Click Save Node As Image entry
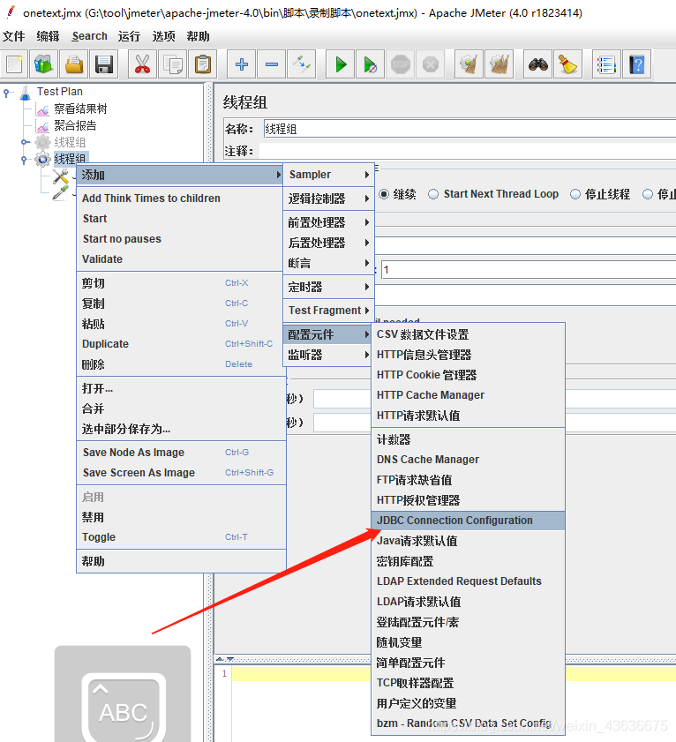The width and height of the screenshot is (676, 742). tap(180, 453)
